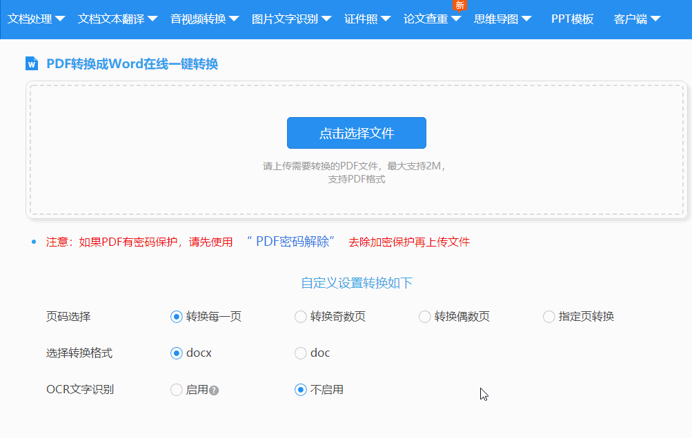Viewport: 692px width, 438px height.
Task: Expand the 文档处理 dropdown arrow
Action: pyautogui.click(x=61, y=19)
